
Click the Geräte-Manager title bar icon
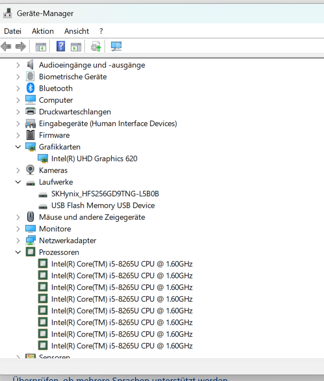[x=7, y=13]
